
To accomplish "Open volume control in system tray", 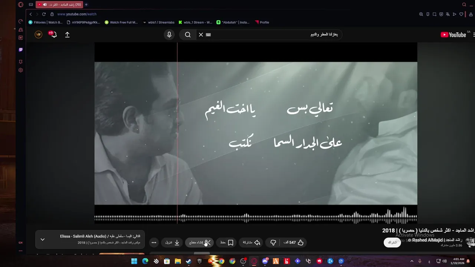I will click(445, 261).
